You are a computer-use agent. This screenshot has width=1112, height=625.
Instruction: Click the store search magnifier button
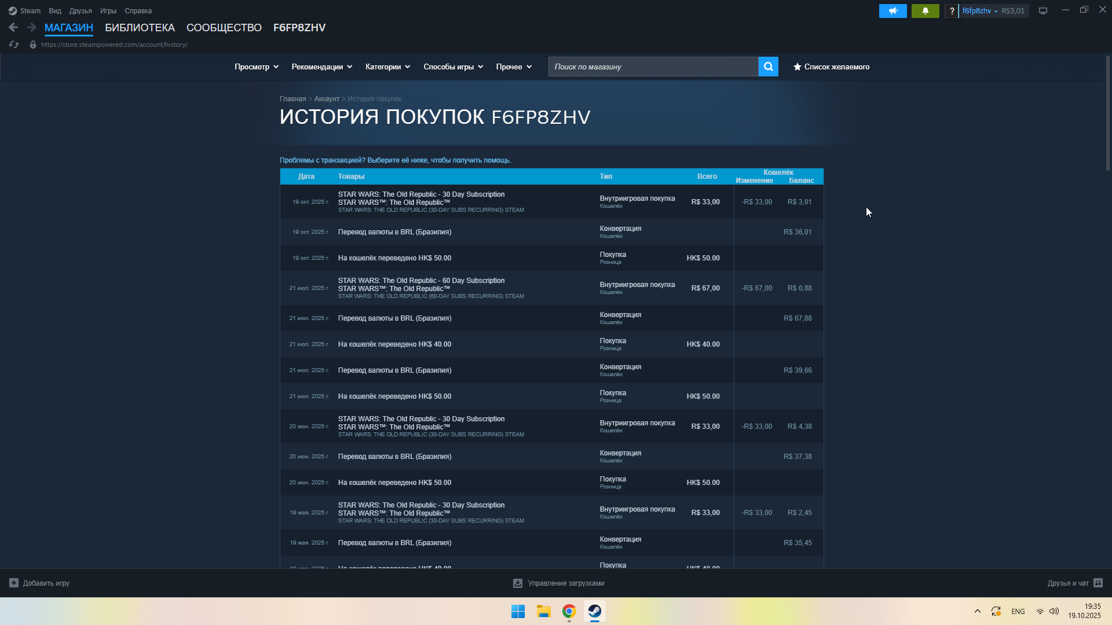(768, 67)
